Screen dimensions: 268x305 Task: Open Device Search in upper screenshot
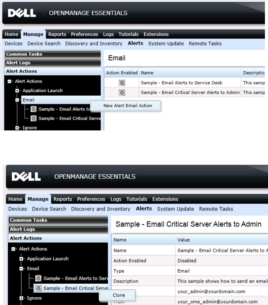pyautogui.click(x=44, y=44)
